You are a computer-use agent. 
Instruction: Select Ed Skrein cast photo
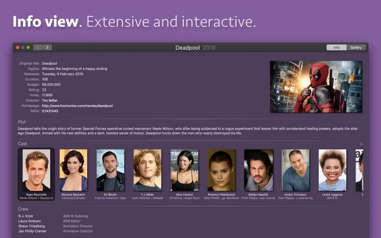pyautogui.click(x=110, y=170)
